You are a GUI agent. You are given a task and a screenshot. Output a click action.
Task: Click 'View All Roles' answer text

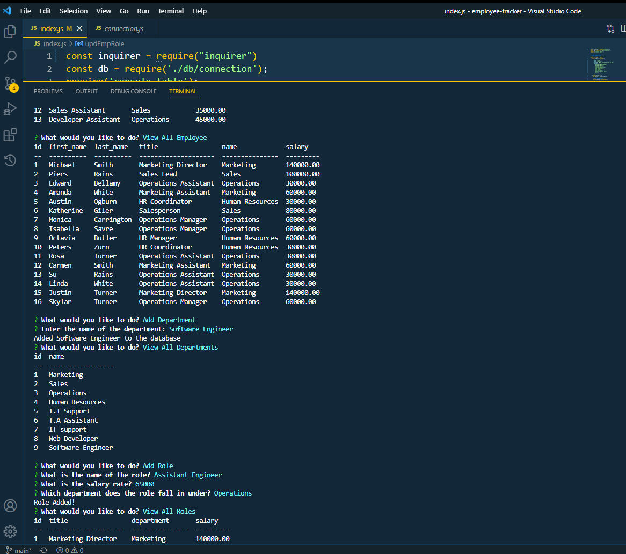169,512
